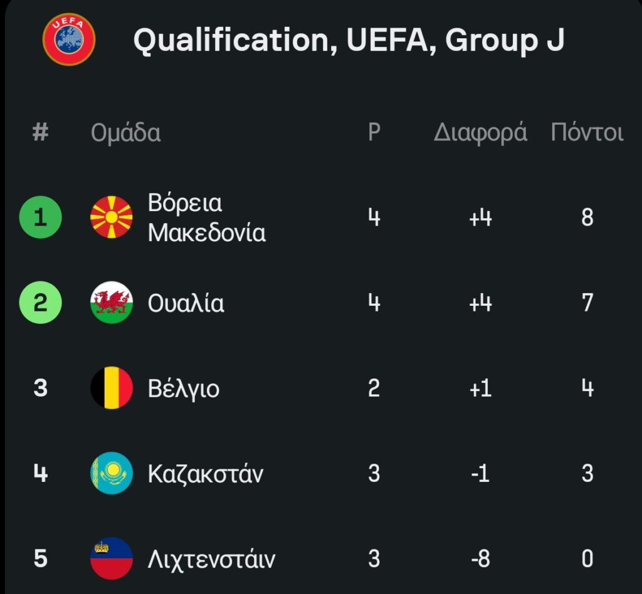Screen dimensions: 642x594
Task: Select the Λιχτενστάιν team name
Action: tap(211, 558)
